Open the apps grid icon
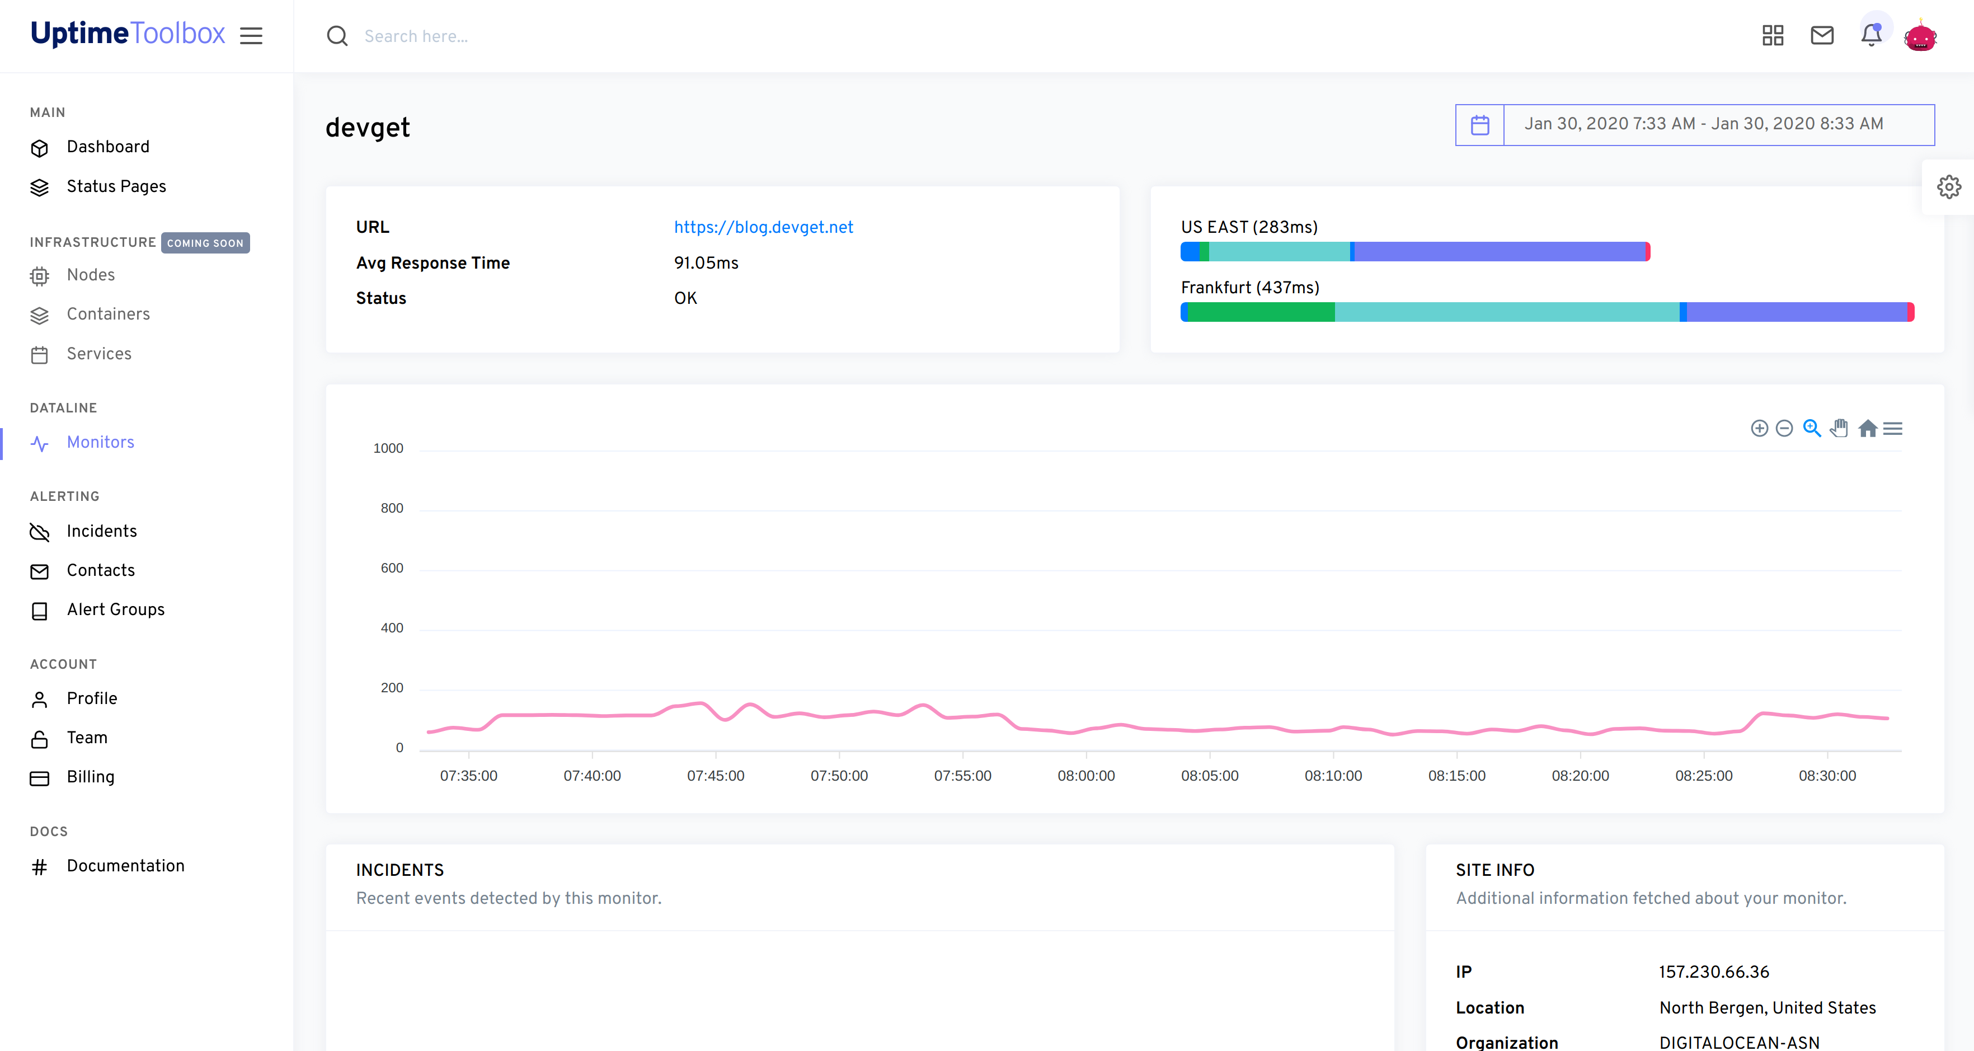1974x1051 pixels. 1773,35
